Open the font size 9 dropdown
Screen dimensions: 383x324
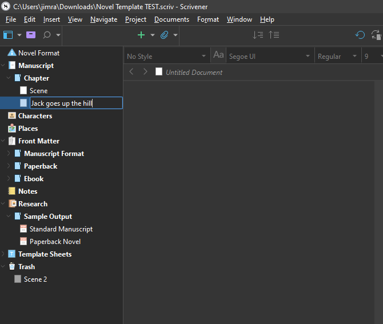[x=373, y=57]
